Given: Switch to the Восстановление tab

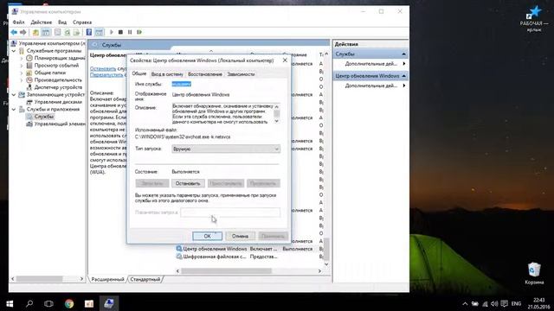Looking at the screenshot, I should coord(205,74).
